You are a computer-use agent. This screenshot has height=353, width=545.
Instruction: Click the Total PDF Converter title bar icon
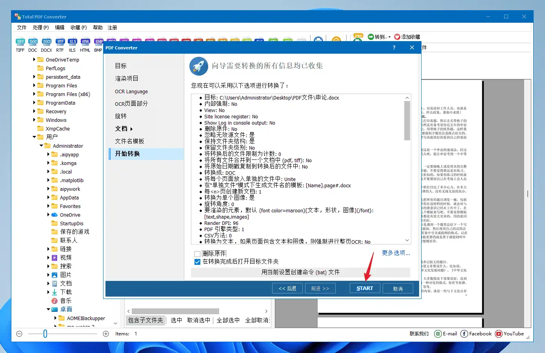click(18, 16)
